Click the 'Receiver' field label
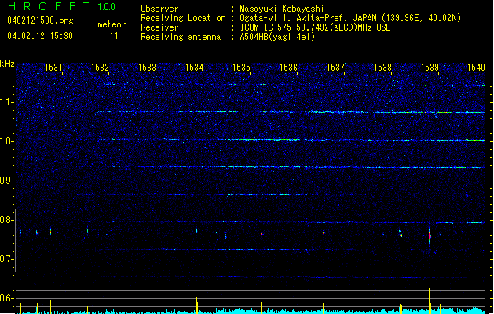 159,27
